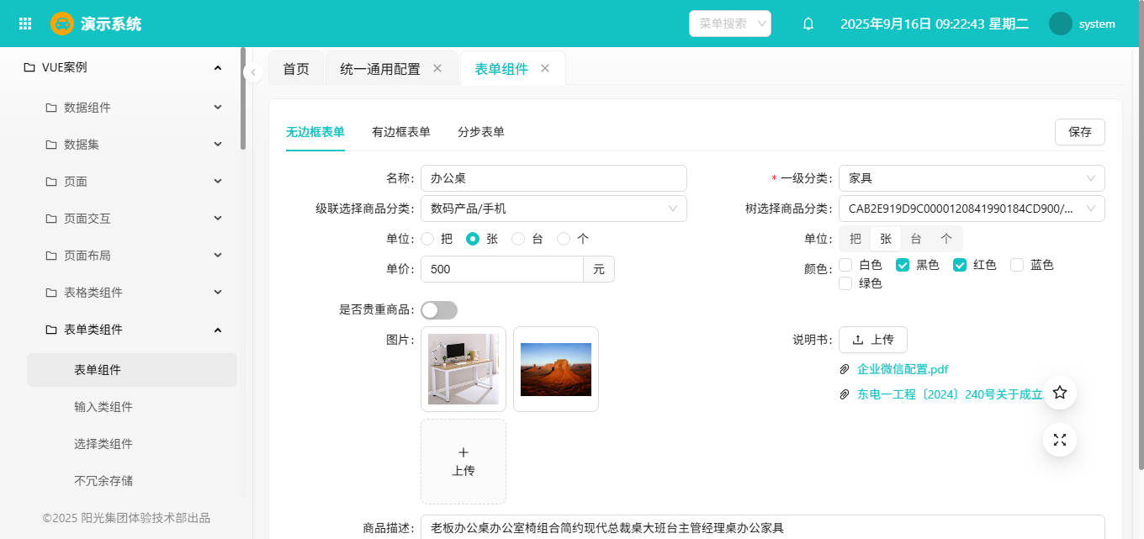Open 输入类组件 in the sidebar
The image size is (1144, 539).
click(x=103, y=407)
